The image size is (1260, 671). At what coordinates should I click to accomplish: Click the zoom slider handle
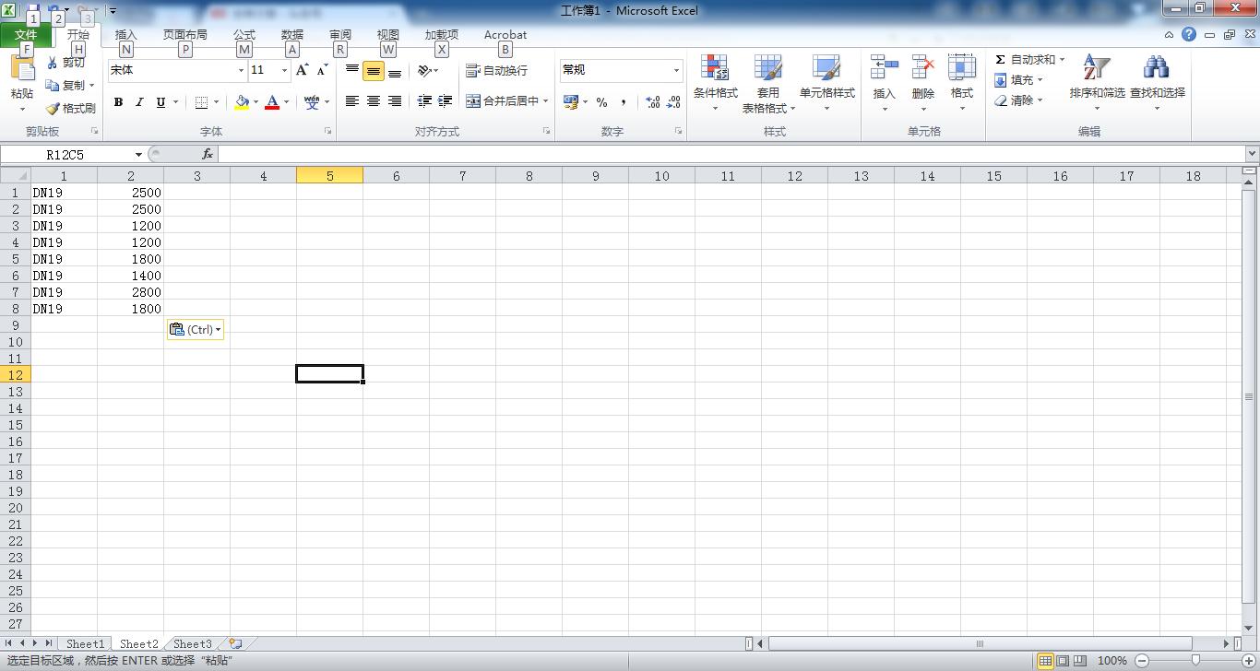[1195, 660]
